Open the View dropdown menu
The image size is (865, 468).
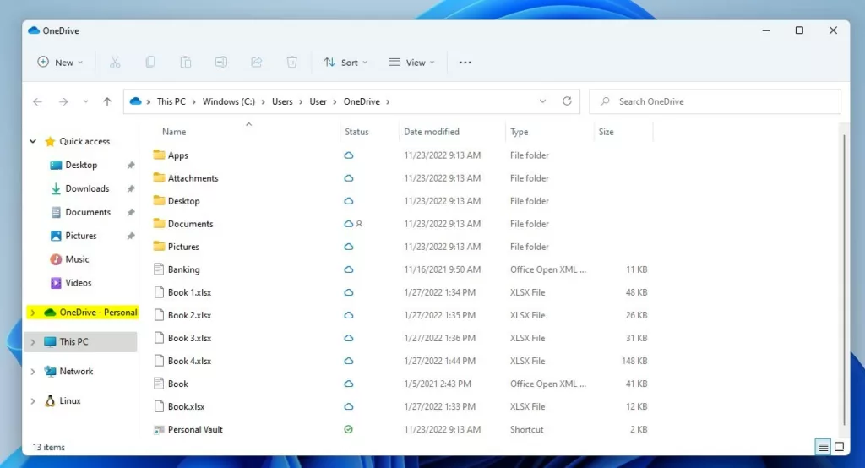pyautogui.click(x=411, y=63)
